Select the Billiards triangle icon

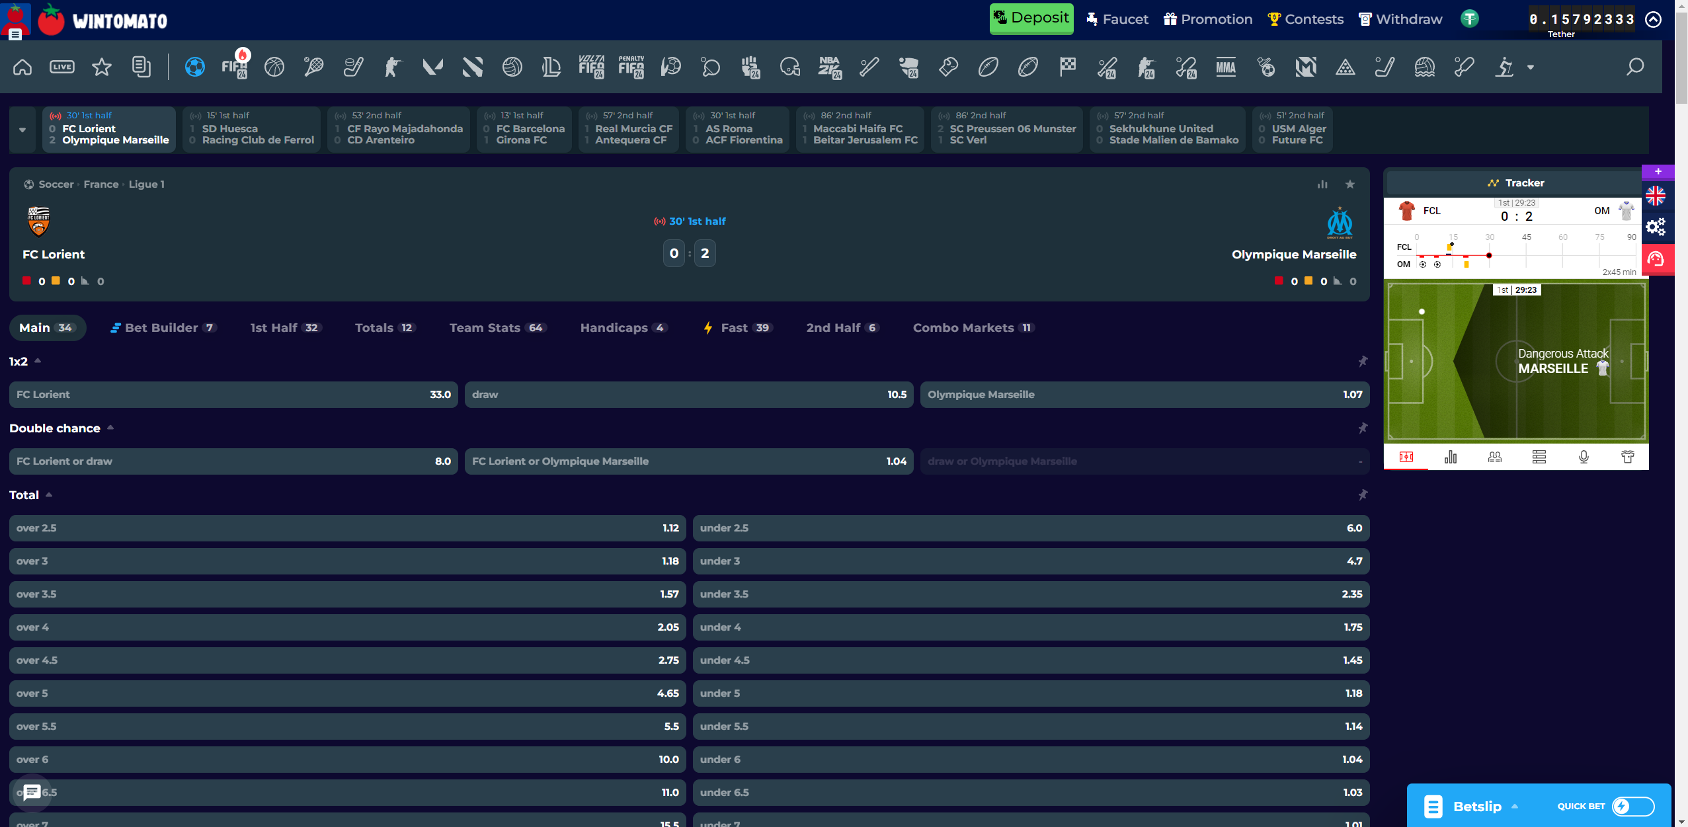pyautogui.click(x=1346, y=67)
